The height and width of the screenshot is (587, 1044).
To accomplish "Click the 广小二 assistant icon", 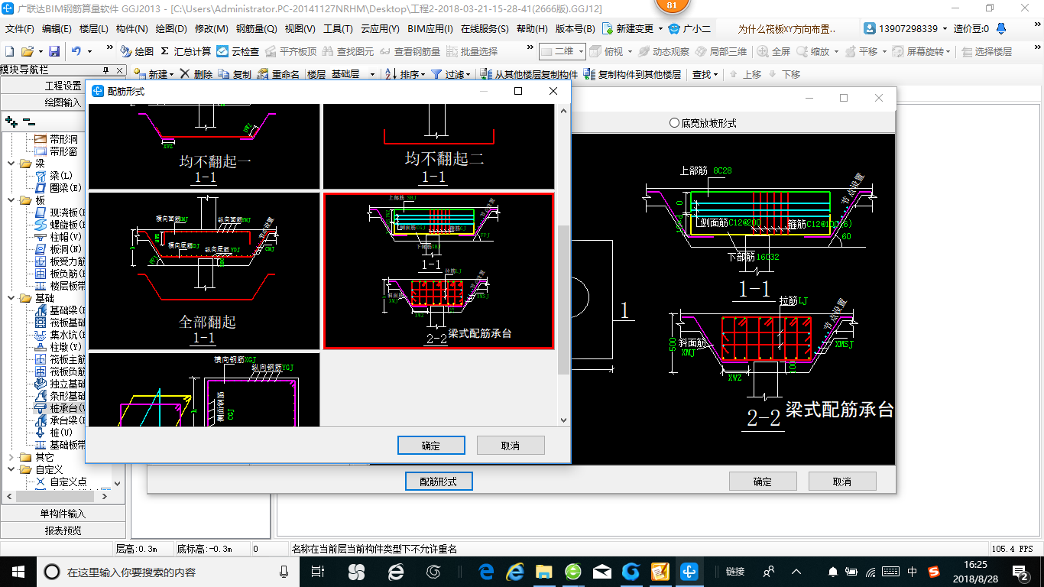I will point(674,28).
